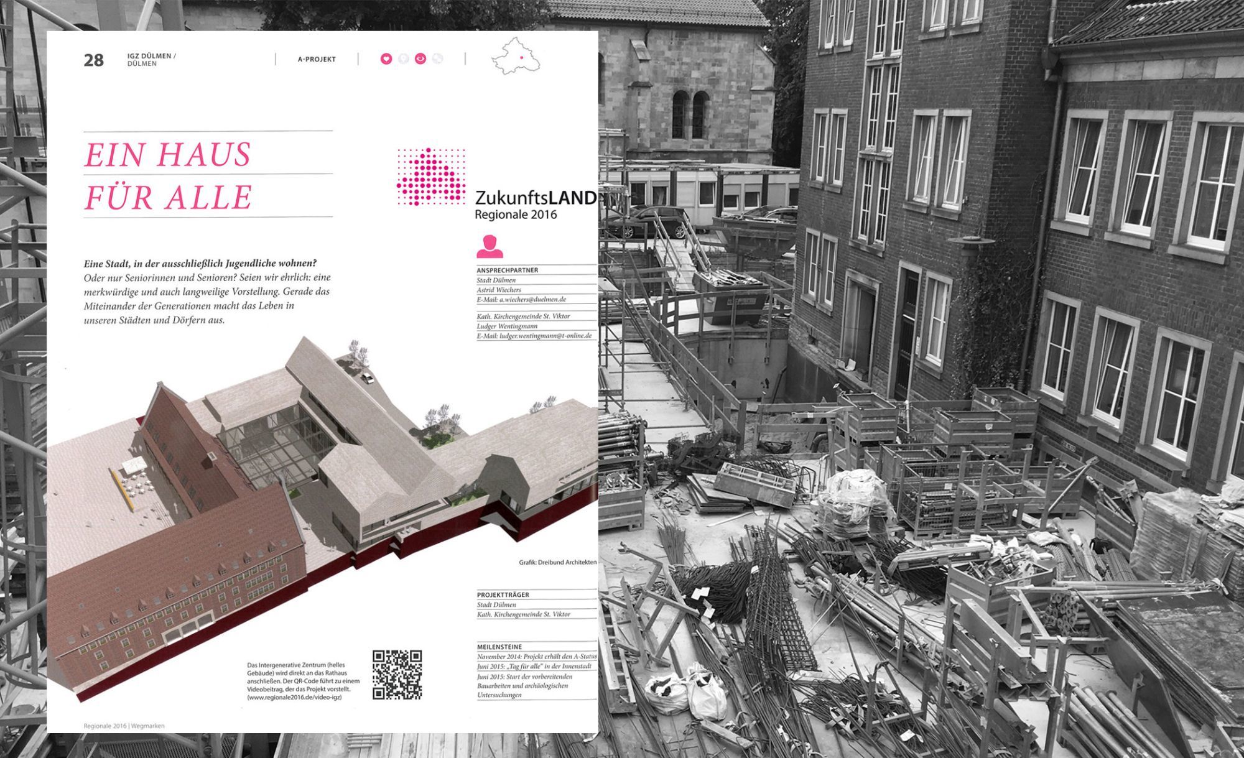Image resolution: width=1244 pixels, height=758 pixels.
Task: Click the greyed-out globe icon in header
Action: coord(437,59)
